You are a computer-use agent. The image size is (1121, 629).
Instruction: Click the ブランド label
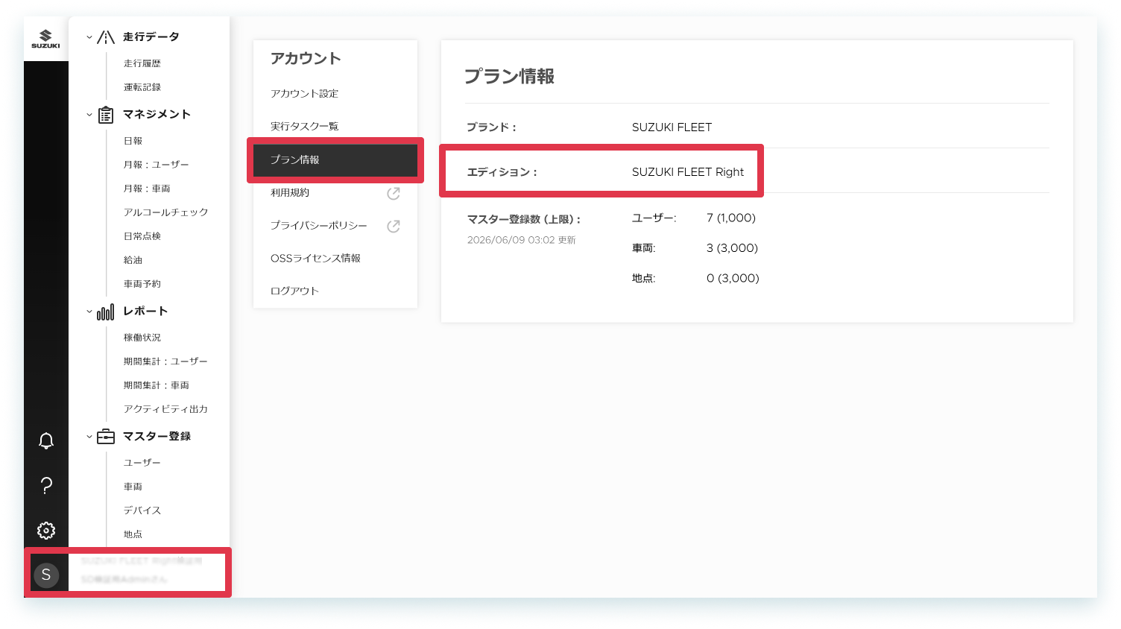tap(491, 127)
